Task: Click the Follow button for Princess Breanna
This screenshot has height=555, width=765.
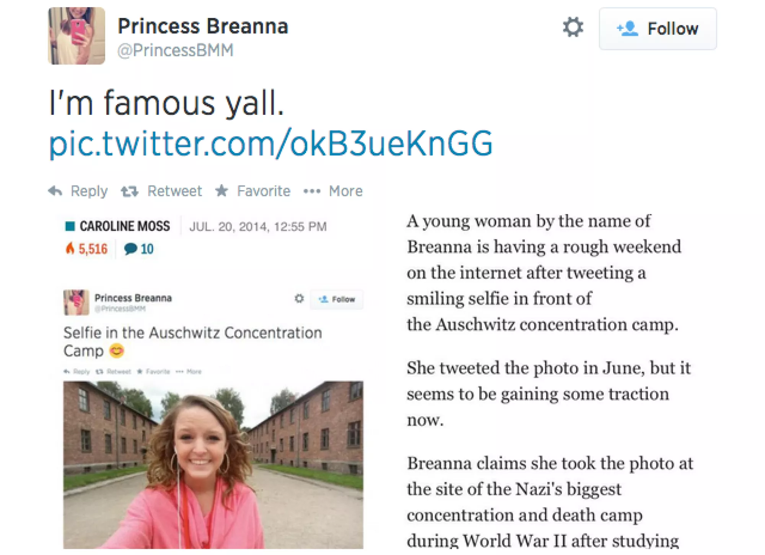Action: [x=658, y=29]
